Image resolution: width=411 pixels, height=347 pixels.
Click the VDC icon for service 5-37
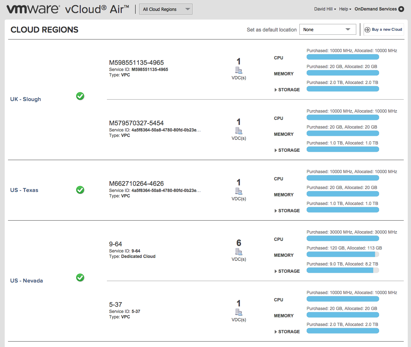point(238,312)
